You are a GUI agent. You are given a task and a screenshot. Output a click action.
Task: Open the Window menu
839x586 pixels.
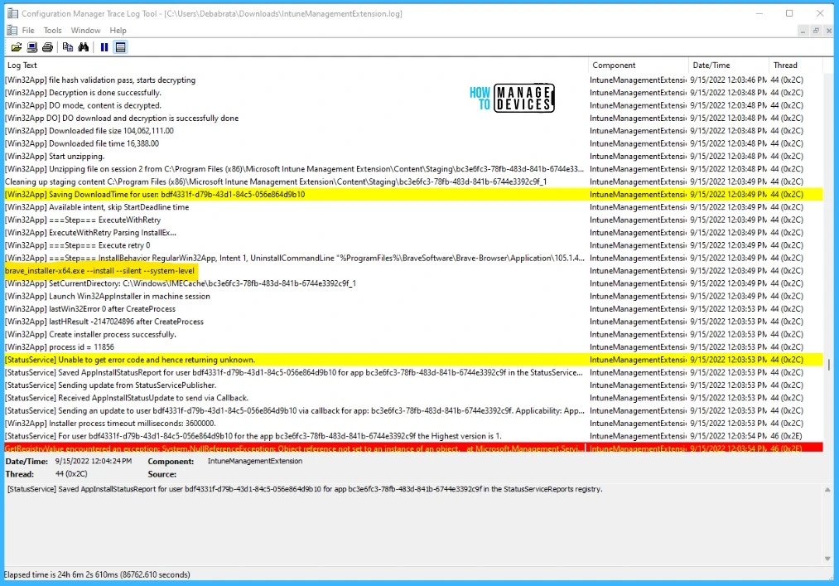coord(85,31)
